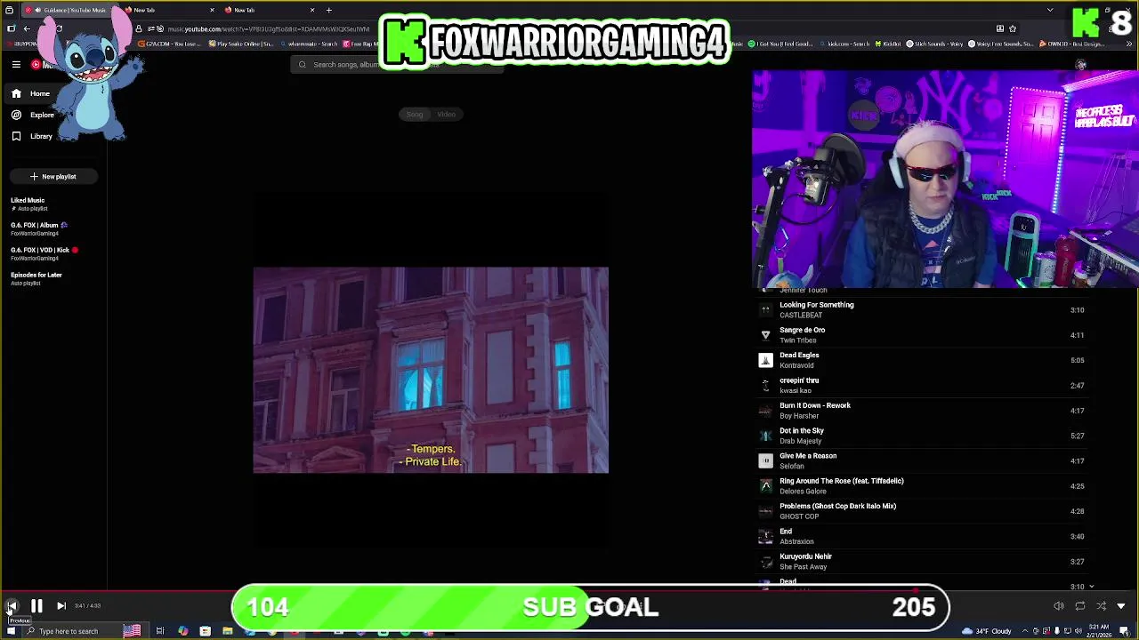Image resolution: width=1139 pixels, height=640 pixels.
Task: Toggle repeat mode in player bar
Action: tap(1080, 606)
